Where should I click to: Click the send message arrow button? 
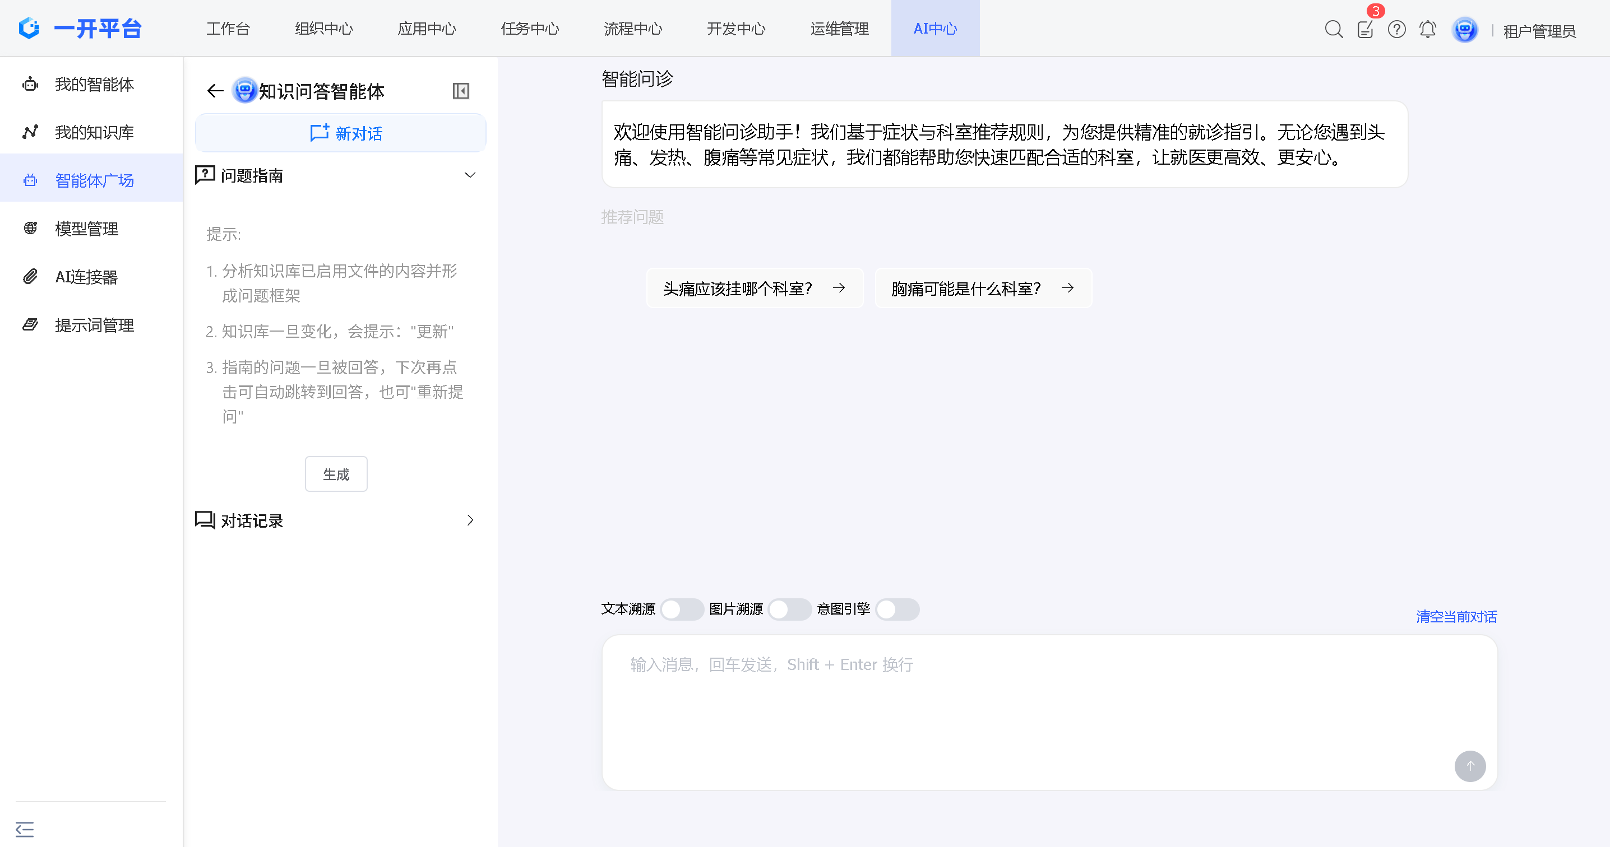1469,766
